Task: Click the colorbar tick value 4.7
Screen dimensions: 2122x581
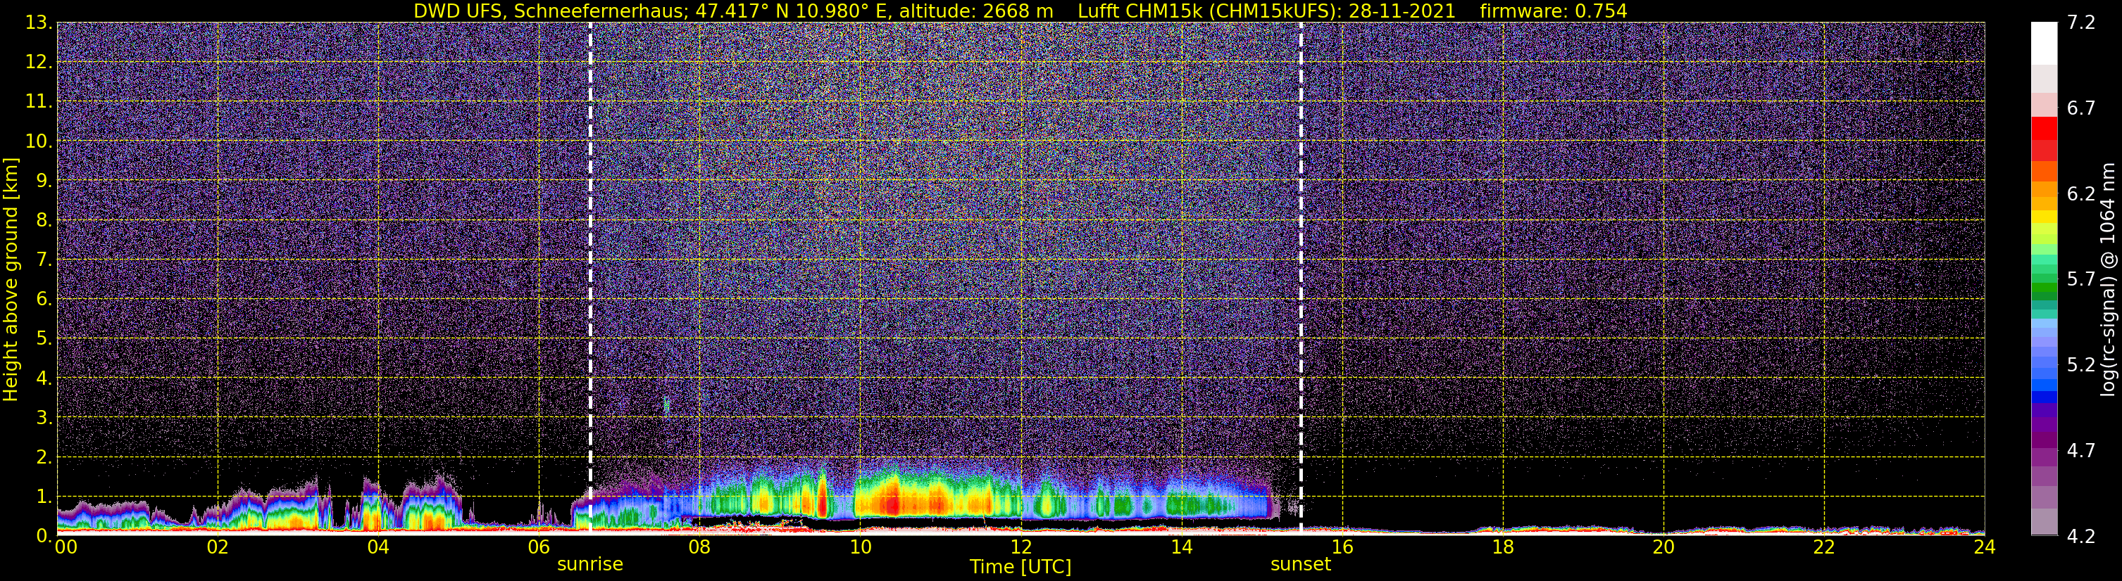Action: click(2081, 450)
